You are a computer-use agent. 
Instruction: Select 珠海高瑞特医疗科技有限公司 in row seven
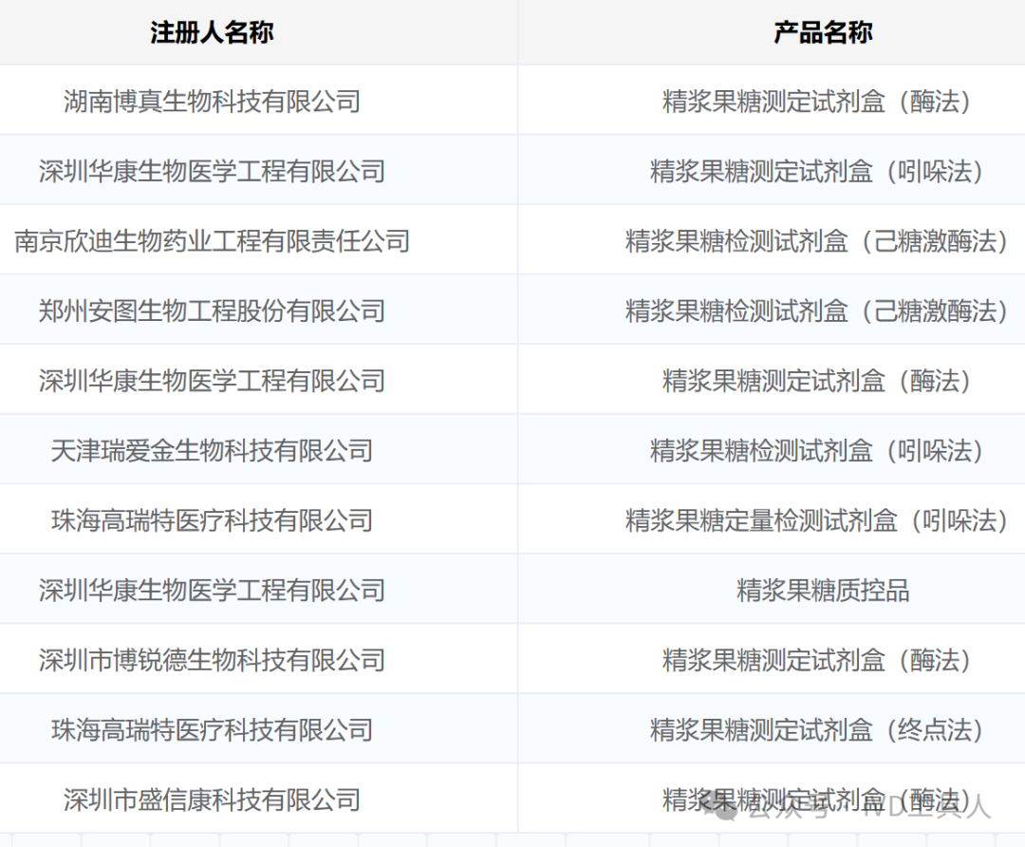pos(211,519)
